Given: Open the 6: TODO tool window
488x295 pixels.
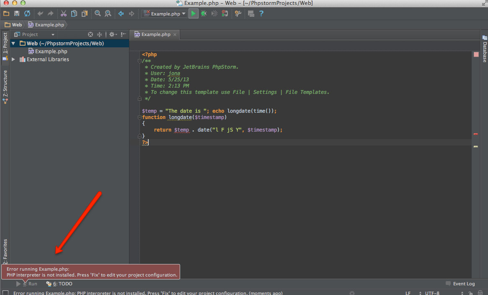Looking at the screenshot, I should coord(59,284).
